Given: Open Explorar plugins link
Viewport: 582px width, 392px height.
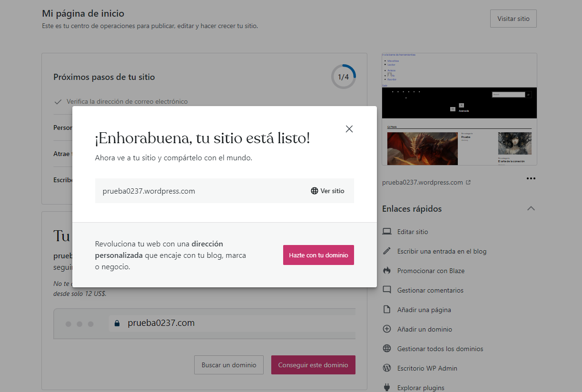Looking at the screenshot, I should click(421, 388).
